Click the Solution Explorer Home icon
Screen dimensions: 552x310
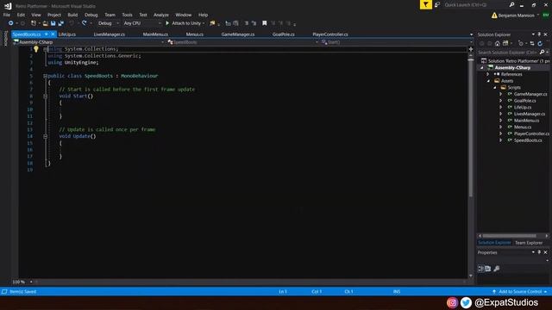tap(497, 44)
